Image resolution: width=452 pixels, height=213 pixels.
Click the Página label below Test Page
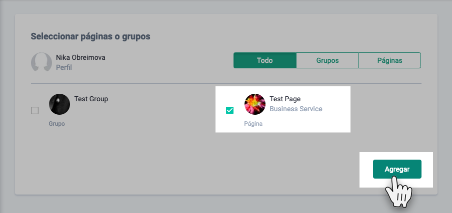pyautogui.click(x=253, y=123)
